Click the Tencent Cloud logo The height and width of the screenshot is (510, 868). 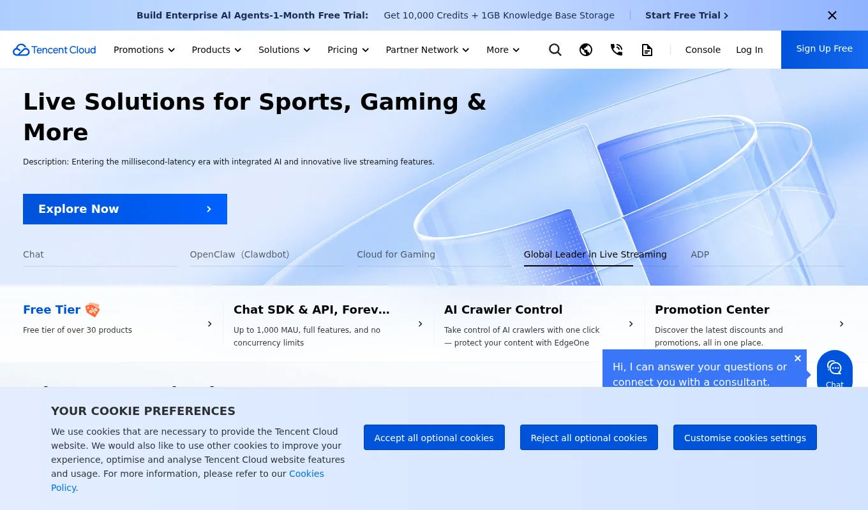click(x=54, y=50)
